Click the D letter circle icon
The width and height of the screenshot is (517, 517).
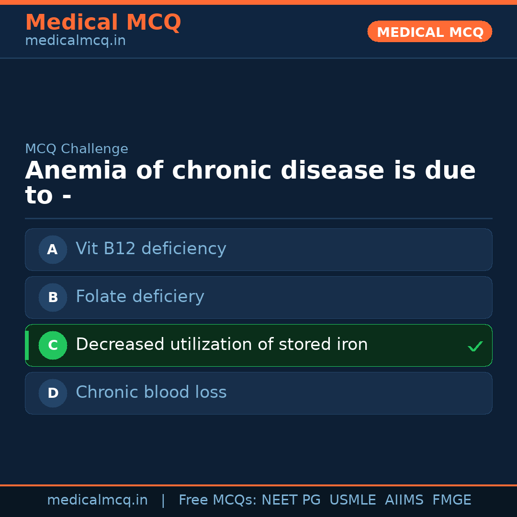point(53,393)
